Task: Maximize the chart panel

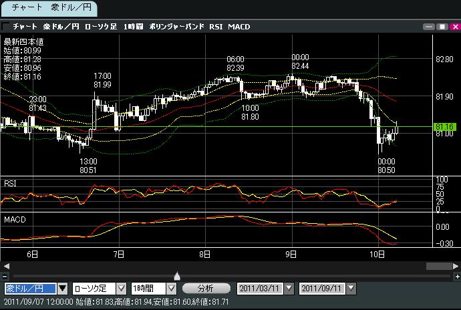Action: coord(440,27)
